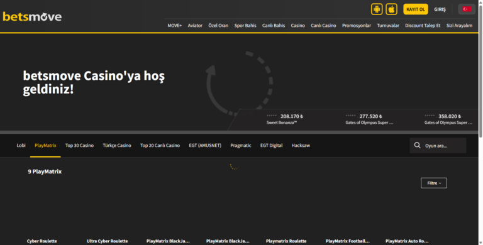This screenshot has width=483, height=245.
Task: Open the PlayMatrix Football game
Action: (347, 241)
